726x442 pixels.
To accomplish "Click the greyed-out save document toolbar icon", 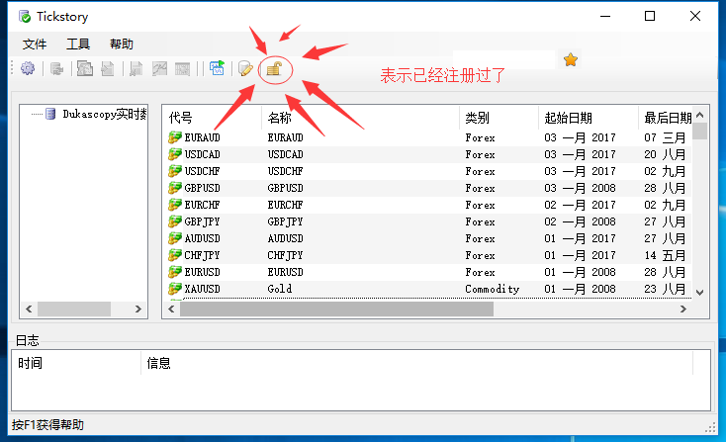I will click(x=136, y=69).
